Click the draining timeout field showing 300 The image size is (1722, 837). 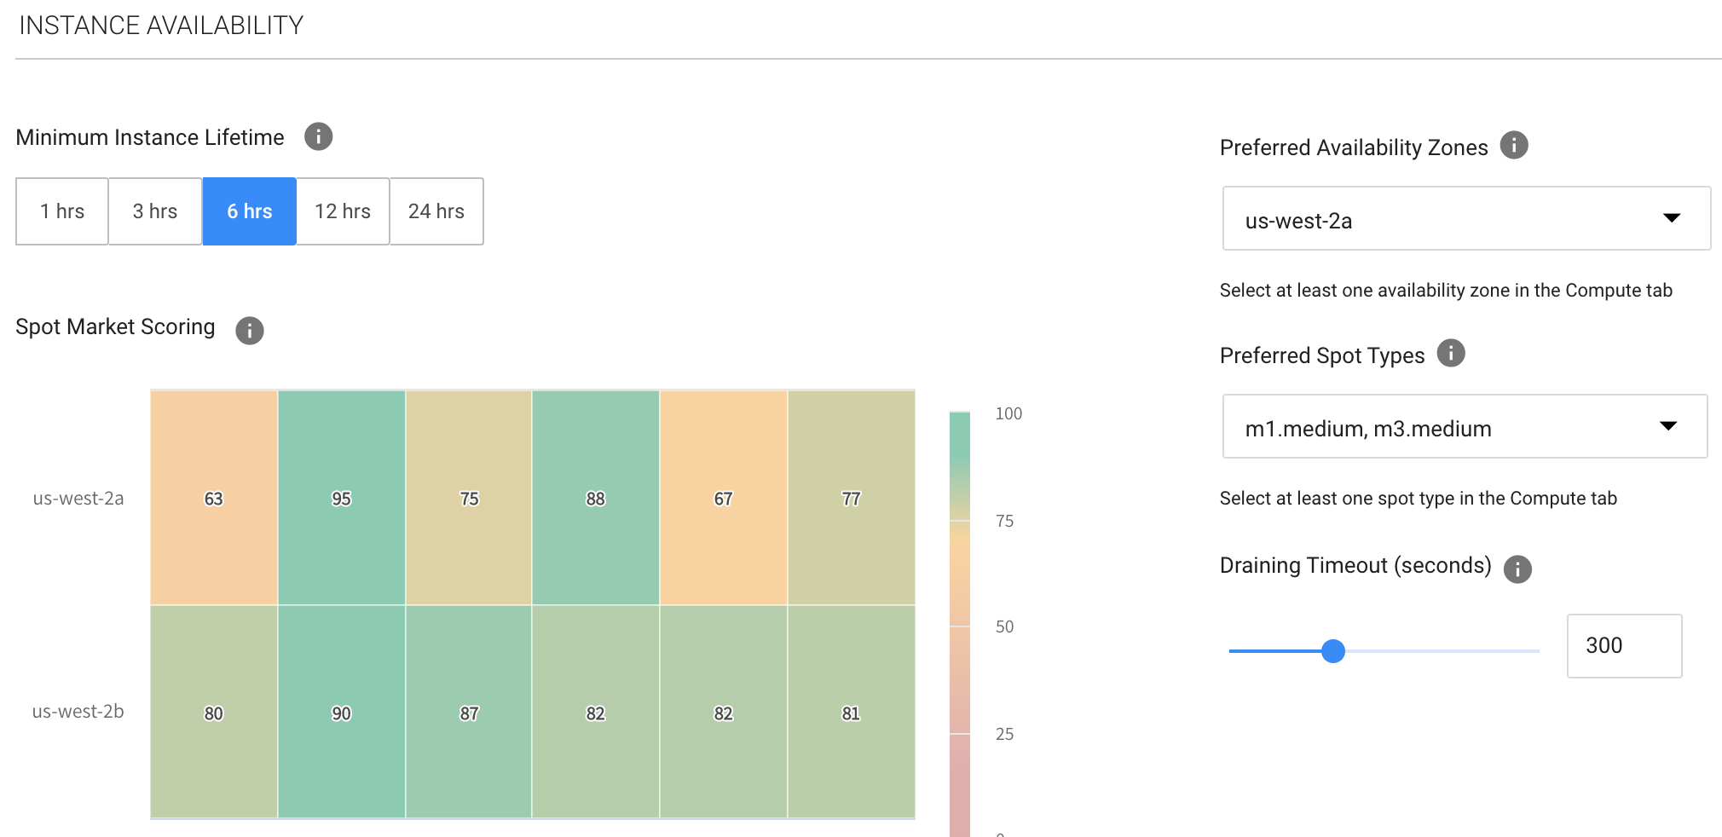1623,646
